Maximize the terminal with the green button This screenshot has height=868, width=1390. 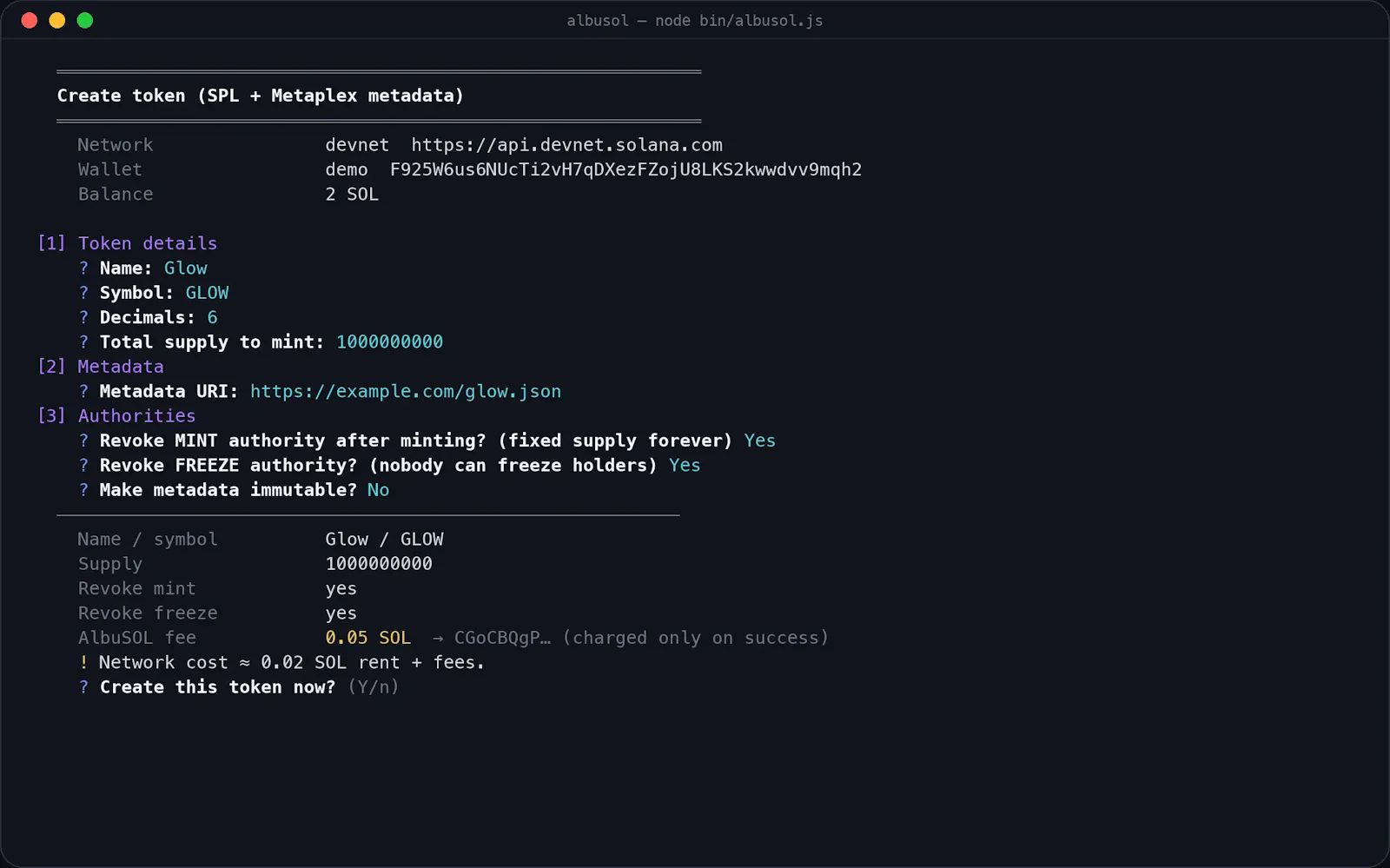(85, 20)
